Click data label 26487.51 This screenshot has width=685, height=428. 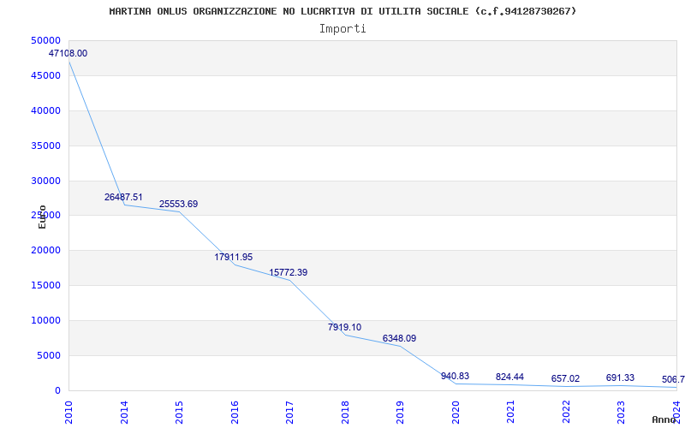(123, 197)
